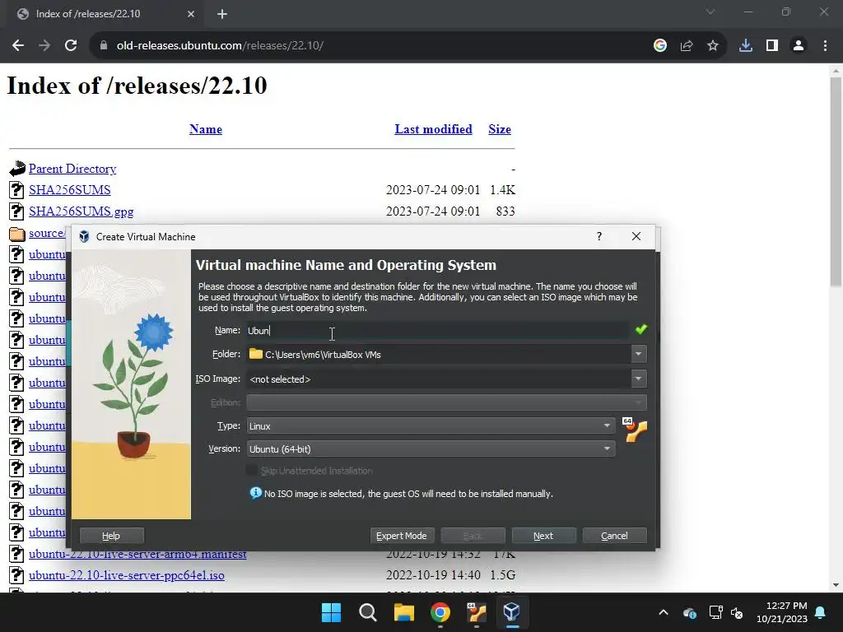Open dialog Help button
The height and width of the screenshot is (632, 843).
pyautogui.click(x=111, y=536)
